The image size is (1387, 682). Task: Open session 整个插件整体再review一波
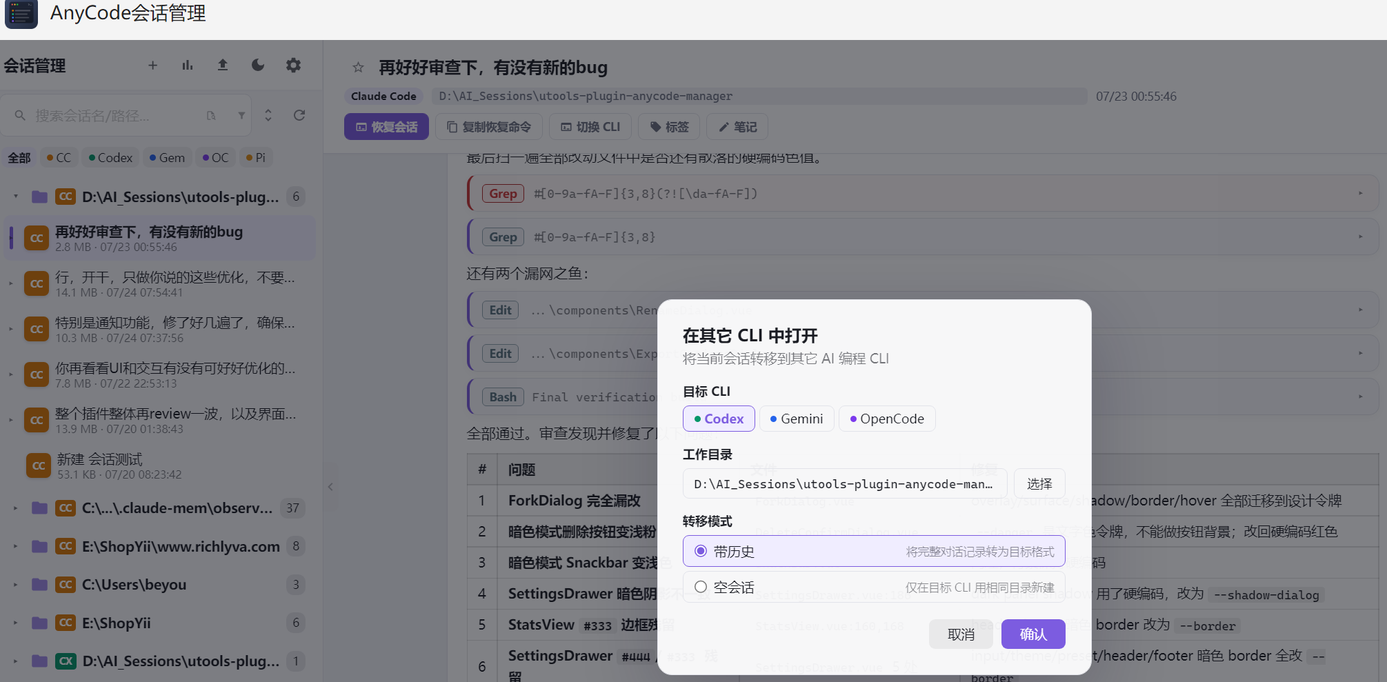pos(160,420)
